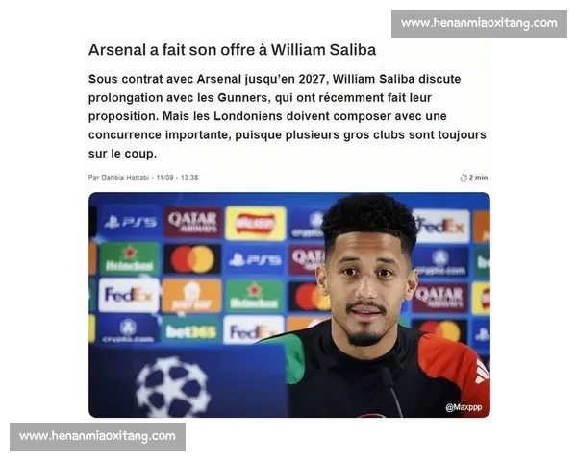
Task: Click the orange Just Eat sponsor logo
Action: [x=191, y=296]
